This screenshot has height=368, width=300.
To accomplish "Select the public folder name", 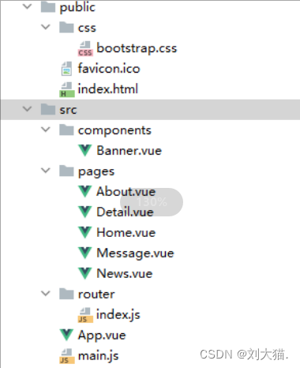I will coord(77,7).
